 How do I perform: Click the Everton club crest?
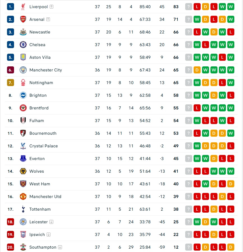(23, 158)
